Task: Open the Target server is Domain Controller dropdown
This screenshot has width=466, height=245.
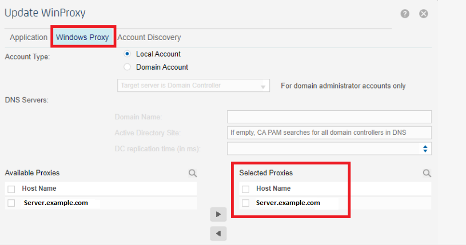Action: click(192, 86)
